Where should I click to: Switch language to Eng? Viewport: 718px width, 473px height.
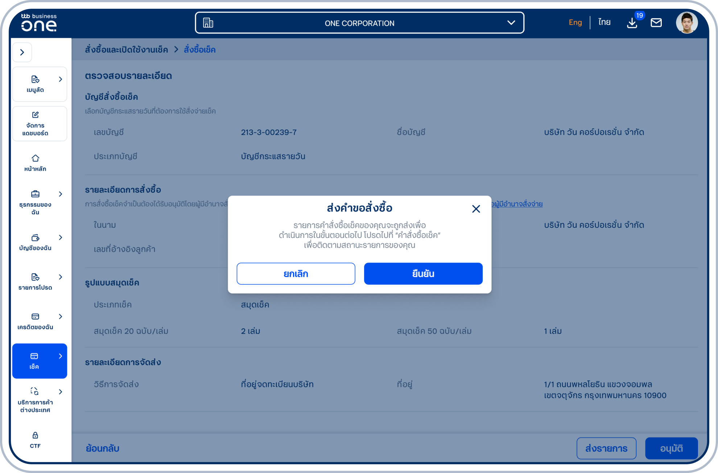coord(575,22)
